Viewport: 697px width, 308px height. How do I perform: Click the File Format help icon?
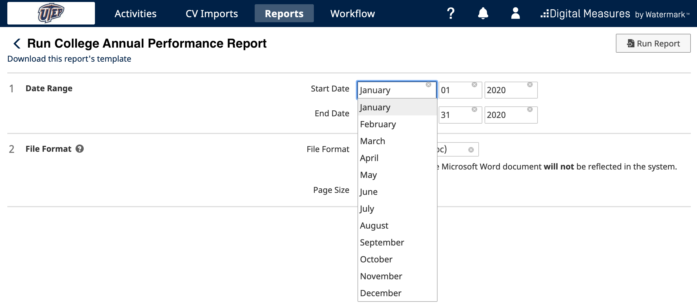[x=79, y=149]
